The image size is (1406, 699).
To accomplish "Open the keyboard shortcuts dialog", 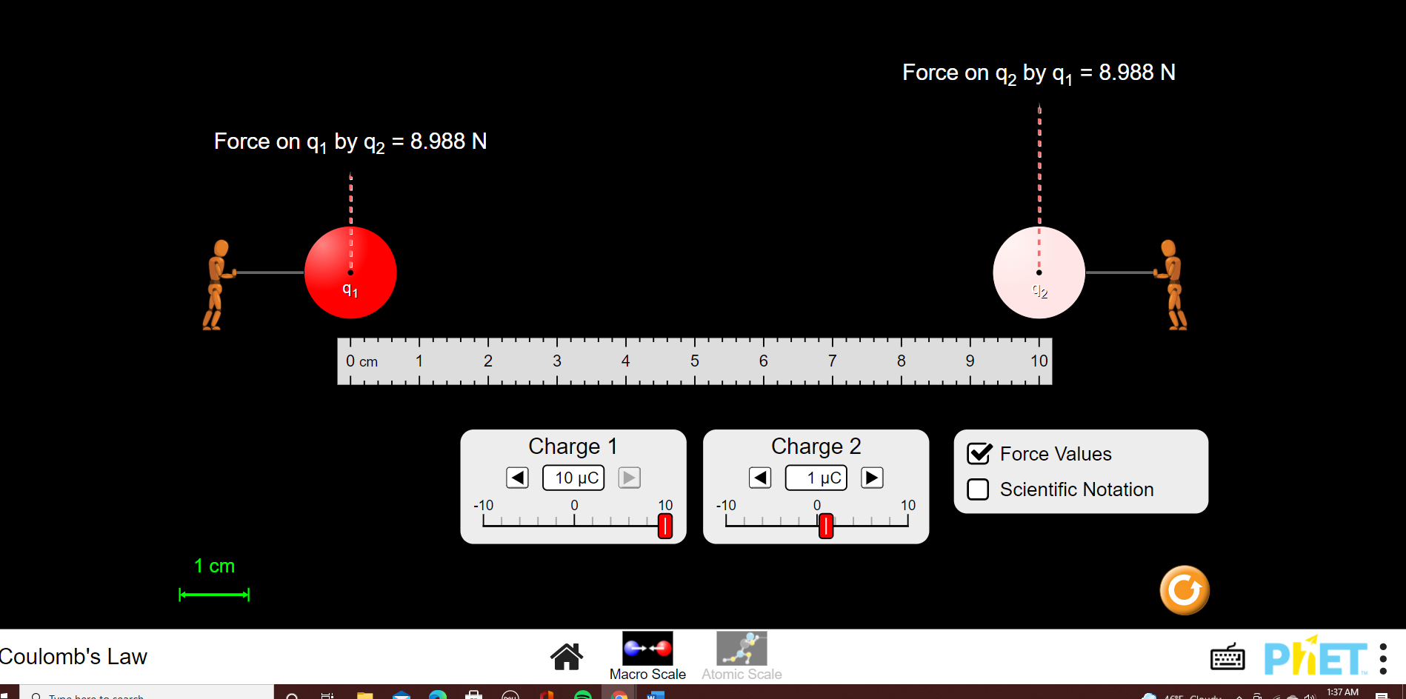I will pyautogui.click(x=1227, y=657).
